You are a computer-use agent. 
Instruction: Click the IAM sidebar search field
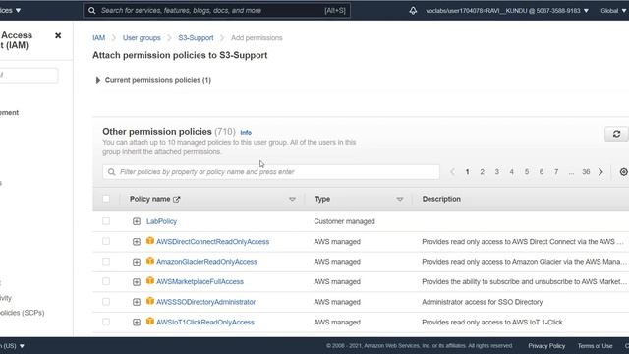point(29,75)
